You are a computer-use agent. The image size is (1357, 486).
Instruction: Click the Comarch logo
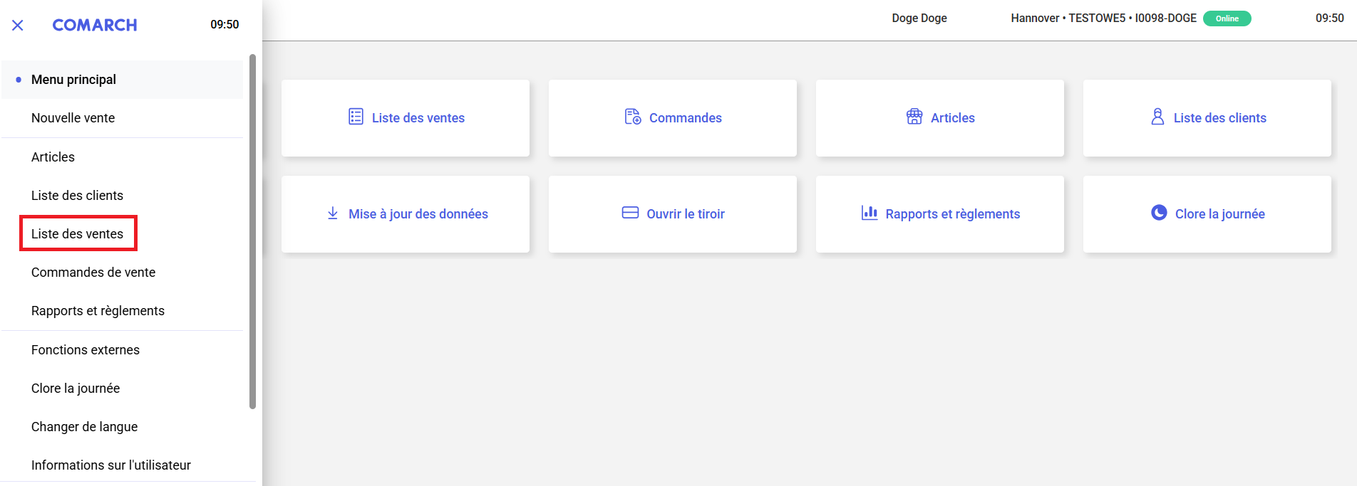[x=95, y=25]
